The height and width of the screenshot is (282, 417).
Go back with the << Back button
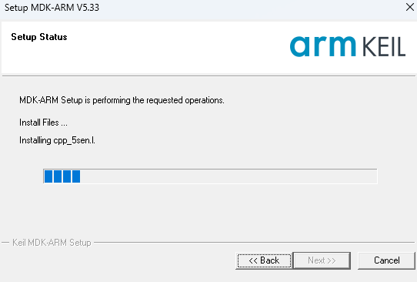264,260
